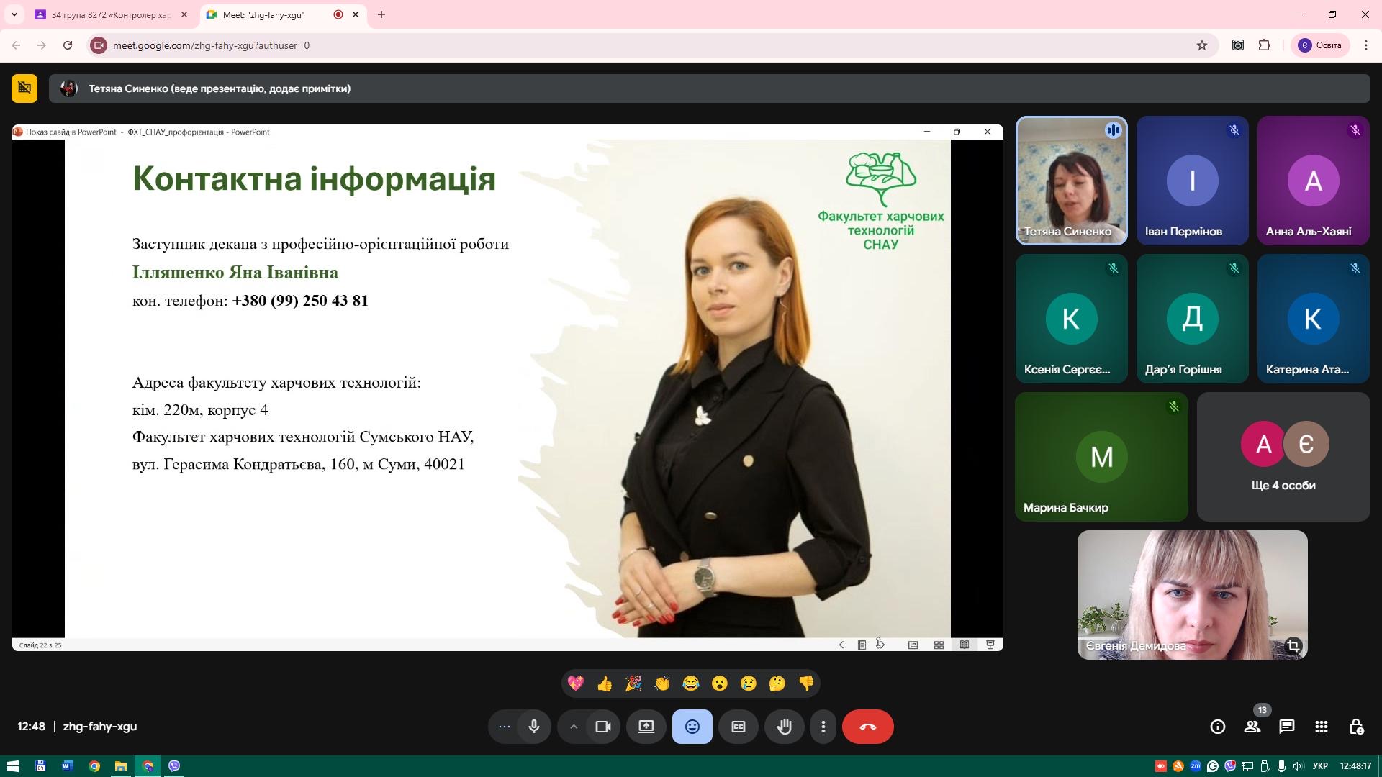1382x777 pixels.
Task: Send the clapping hands reaction
Action: (x=661, y=683)
